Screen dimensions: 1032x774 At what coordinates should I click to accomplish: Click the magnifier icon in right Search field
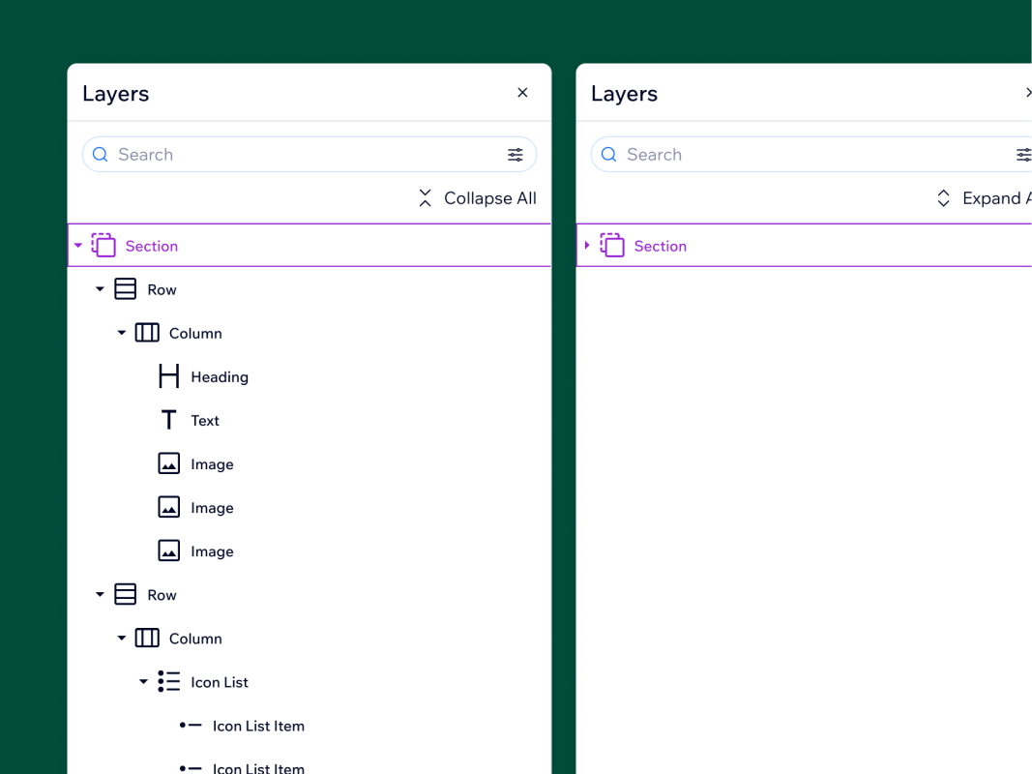pos(608,155)
